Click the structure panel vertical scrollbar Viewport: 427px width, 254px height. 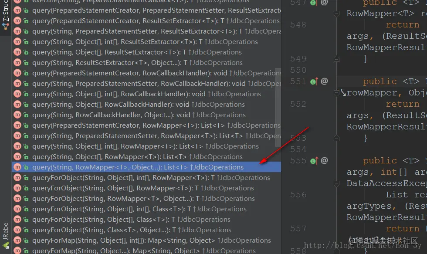pos(278,108)
